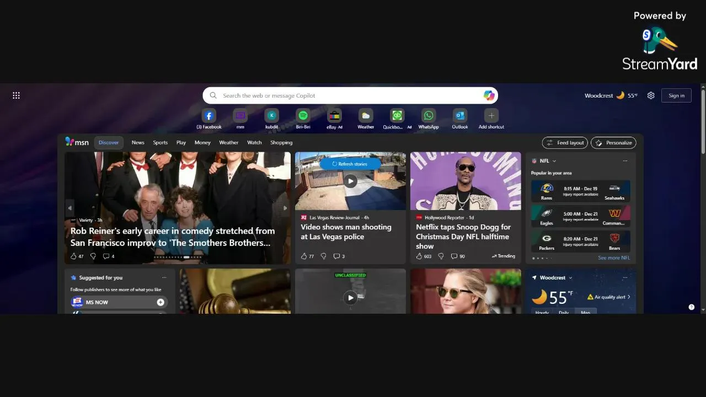706x397 pixels.
Task: Switch to the News tab
Action: click(x=138, y=142)
